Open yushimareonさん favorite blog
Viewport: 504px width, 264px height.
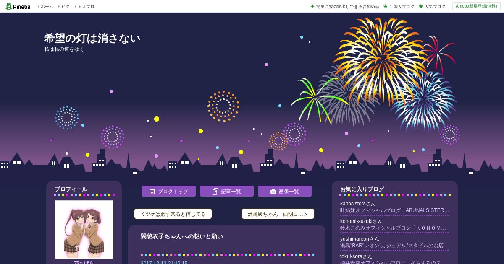click(x=360, y=239)
